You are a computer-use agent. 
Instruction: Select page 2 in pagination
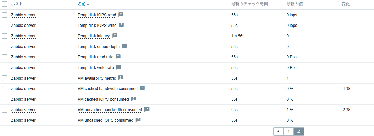[x=299, y=132]
